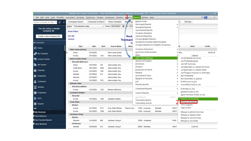Viewport: 251px width, 141px height.
Task: Click the Source Name column header
Action: pos(116,46)
